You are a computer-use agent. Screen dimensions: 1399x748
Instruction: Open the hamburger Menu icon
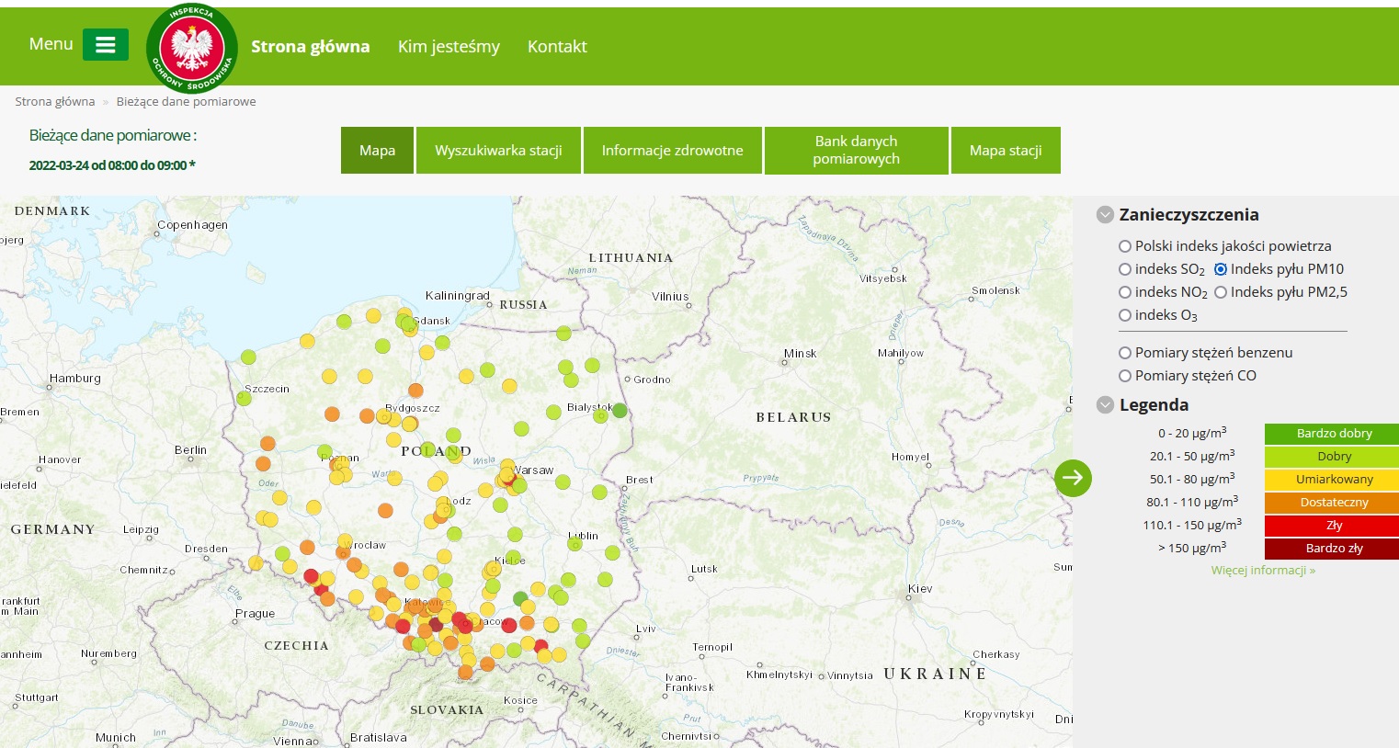pos(106,44)
